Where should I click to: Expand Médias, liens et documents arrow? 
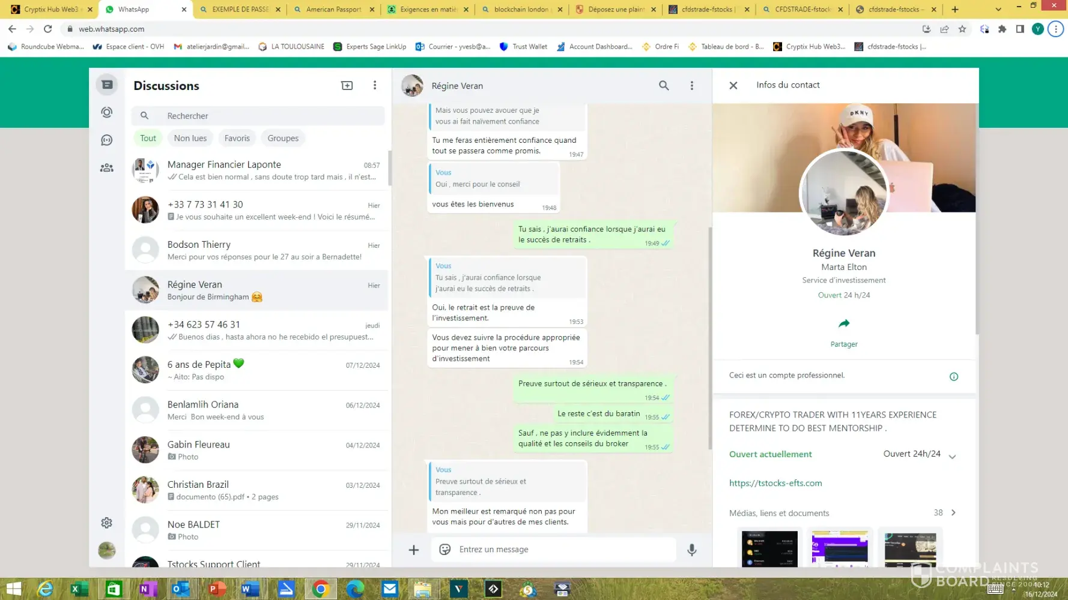953,512
